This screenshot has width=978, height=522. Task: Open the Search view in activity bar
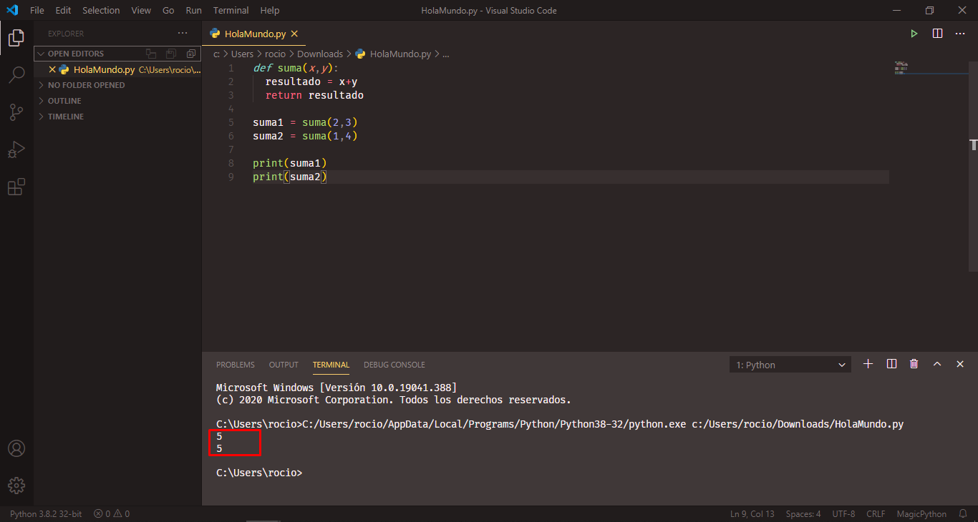click(16, 74)
